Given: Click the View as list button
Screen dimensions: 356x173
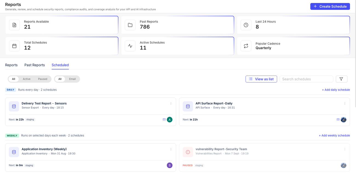Looking at the screenshot, I should (261, 79).
